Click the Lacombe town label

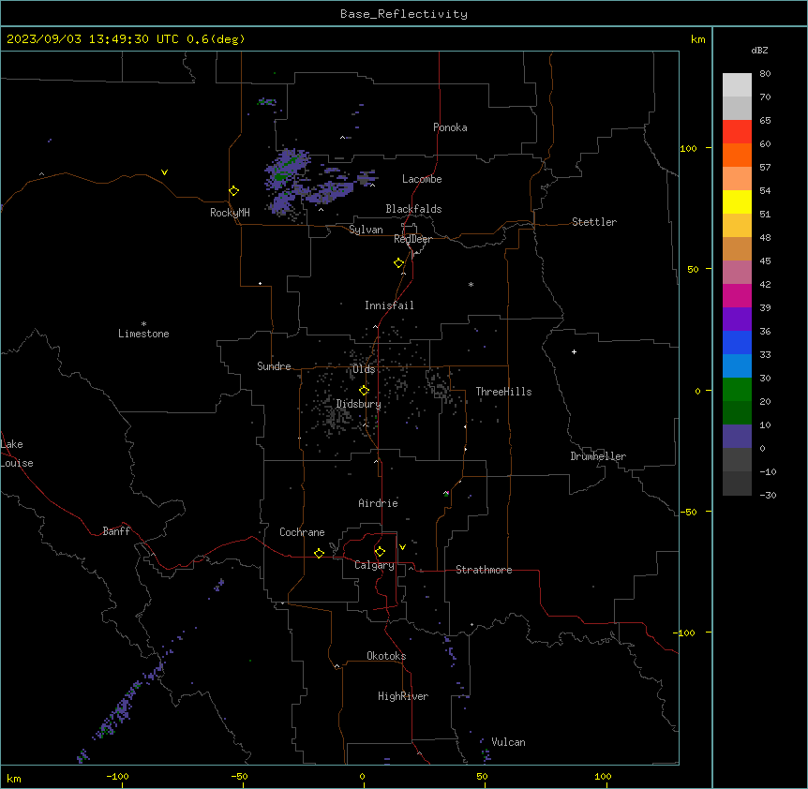click(x=422, y=179)
